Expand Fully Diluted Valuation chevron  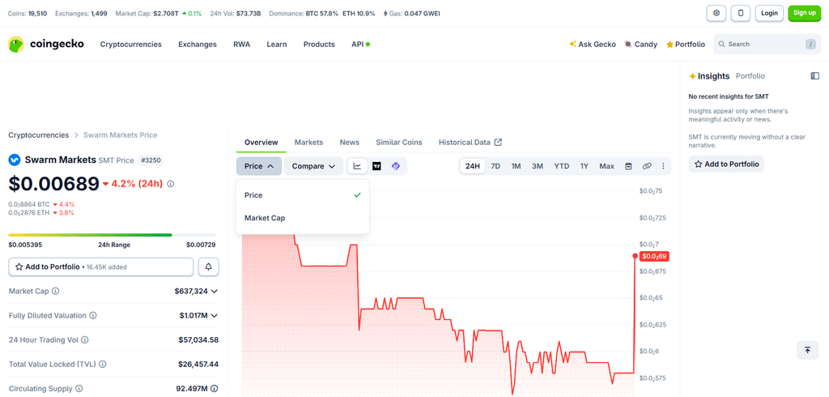[214, 315]
